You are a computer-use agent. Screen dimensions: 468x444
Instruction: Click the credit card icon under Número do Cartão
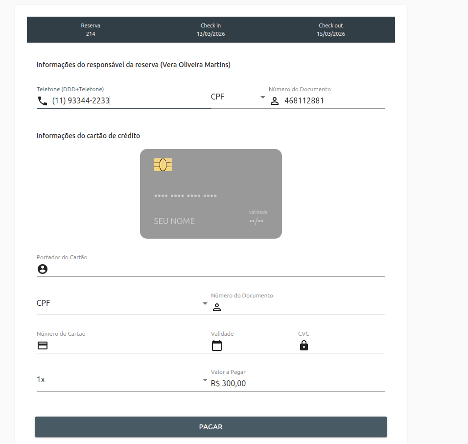pos(43,345)
